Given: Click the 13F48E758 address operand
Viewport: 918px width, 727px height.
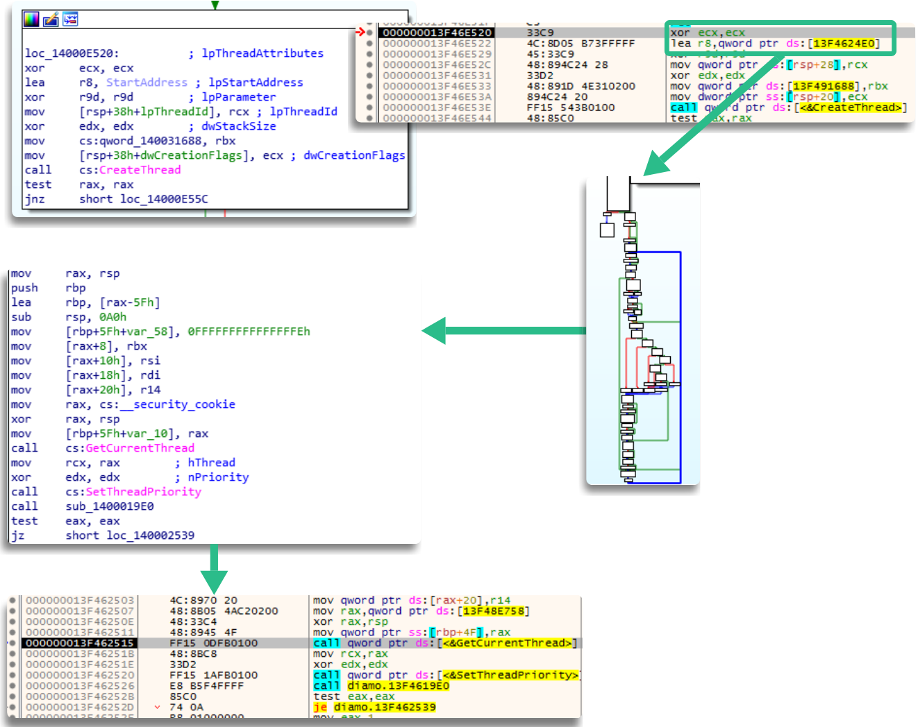Looking at the screenshot, I should (x=494, y=611).
